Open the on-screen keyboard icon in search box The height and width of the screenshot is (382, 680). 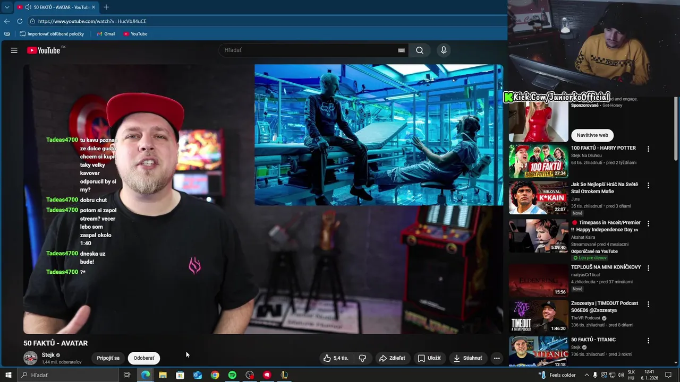tap(401, 50)
